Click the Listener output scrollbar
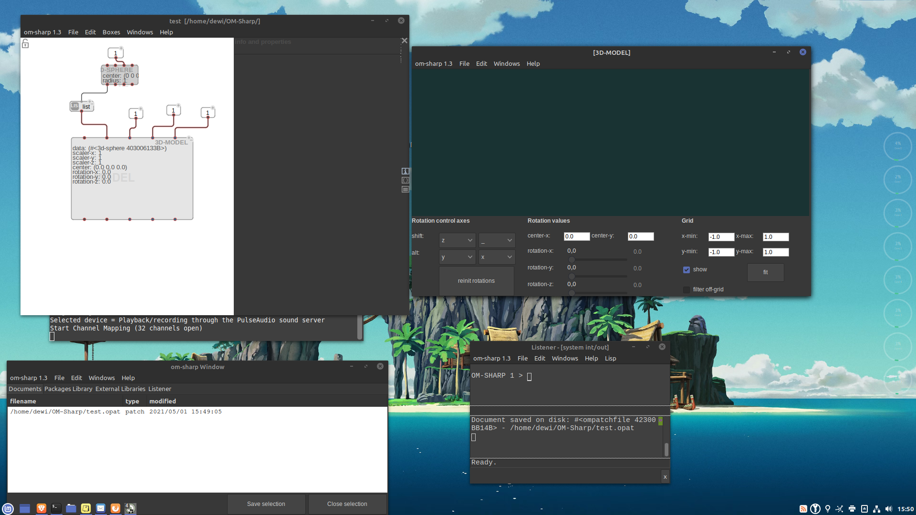 [666, 449]
